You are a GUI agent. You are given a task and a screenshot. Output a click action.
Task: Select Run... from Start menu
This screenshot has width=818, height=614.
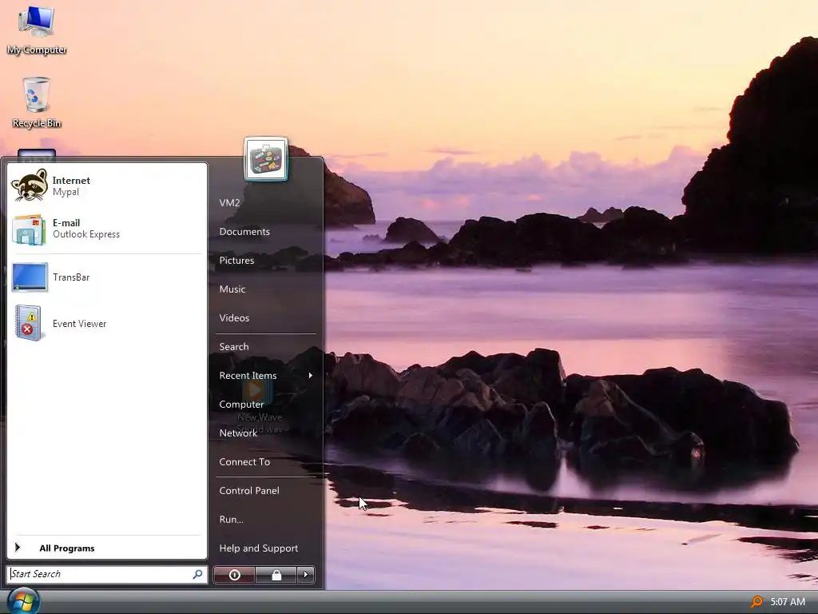tap(231, 519)
